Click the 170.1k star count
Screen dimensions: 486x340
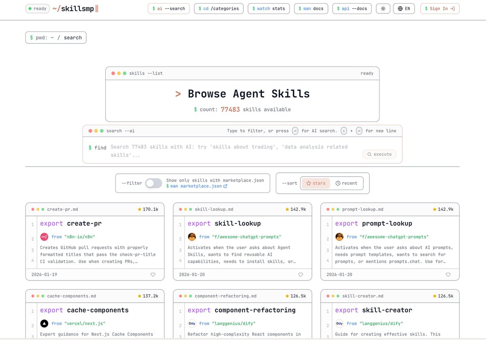[148, 210]
